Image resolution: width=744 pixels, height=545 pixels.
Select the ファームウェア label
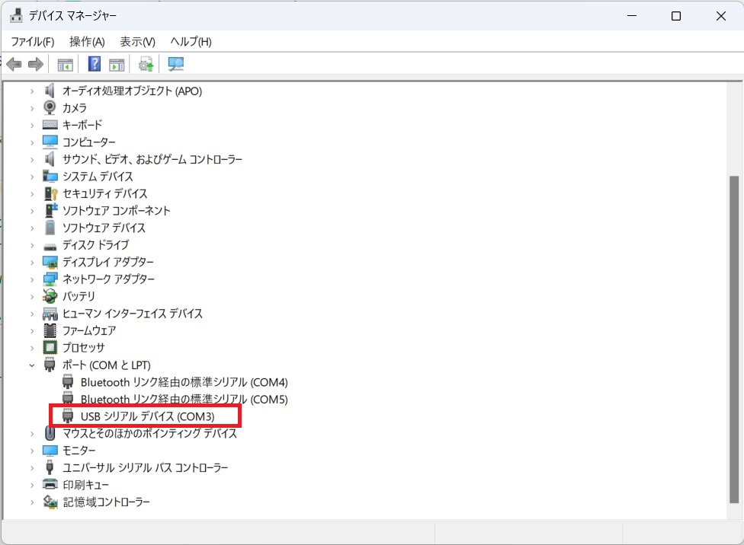coord(89,330)
